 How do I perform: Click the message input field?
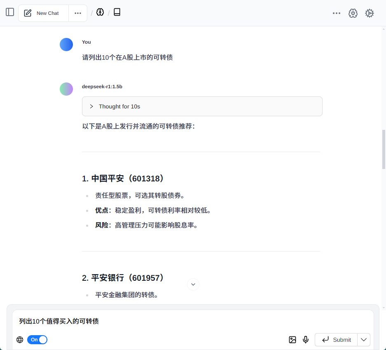[x=193, y=321]
